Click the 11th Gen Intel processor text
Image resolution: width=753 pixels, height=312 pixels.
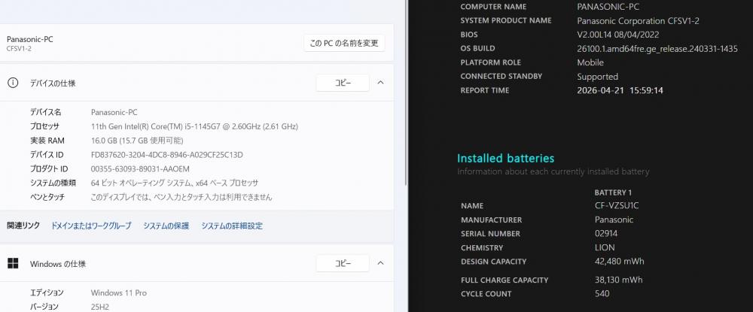pos(194,126)
